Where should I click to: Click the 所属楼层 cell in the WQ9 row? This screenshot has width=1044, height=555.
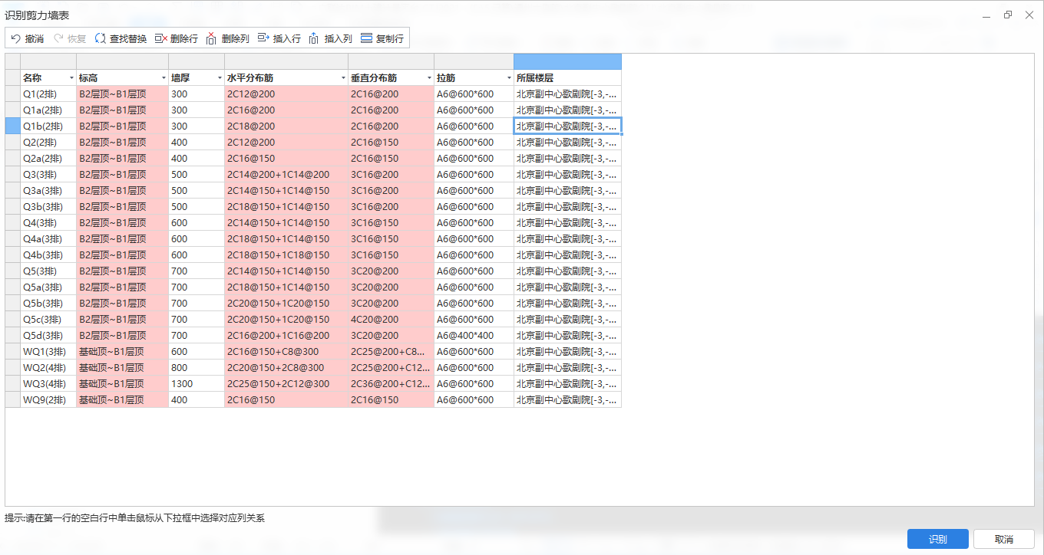click(567, 400)
